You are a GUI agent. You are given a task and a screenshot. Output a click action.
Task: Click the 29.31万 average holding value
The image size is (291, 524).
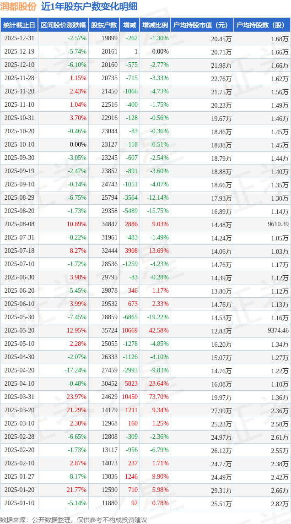[x=221, y=490]
